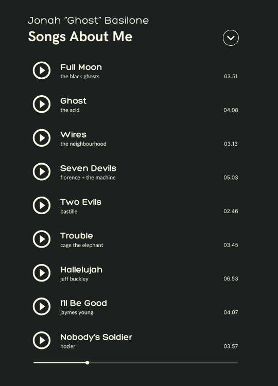This screenshot has height=386, width=278.
Task: Play I'll Be Good track
Action: tap(42, 307)
